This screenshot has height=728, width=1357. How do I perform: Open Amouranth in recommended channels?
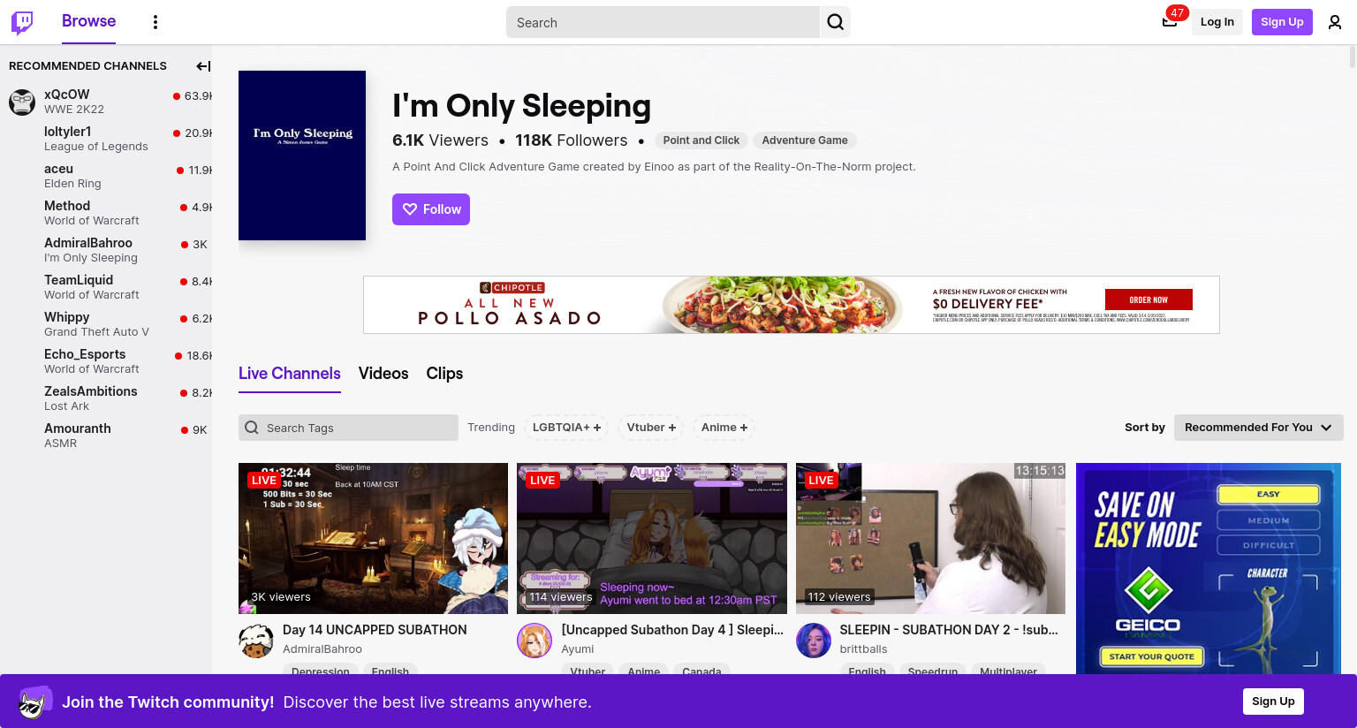pyautogui.click(x=106, y=436)
